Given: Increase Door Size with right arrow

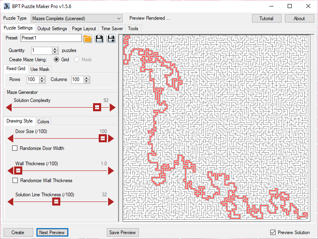Looking at the screenshot, I should [x=111, y=139].
